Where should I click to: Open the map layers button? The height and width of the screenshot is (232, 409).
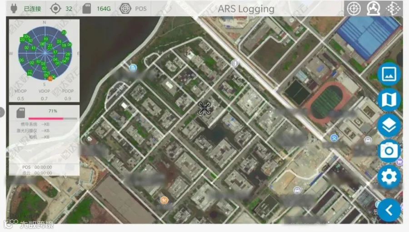click(389, 125)
